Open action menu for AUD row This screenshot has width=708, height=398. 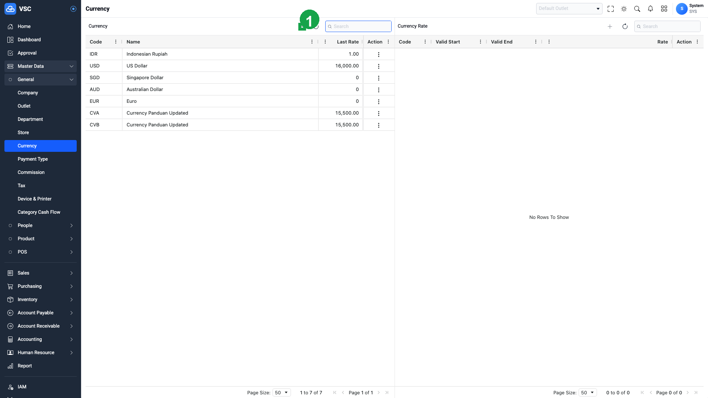click(x=379, y=90)
